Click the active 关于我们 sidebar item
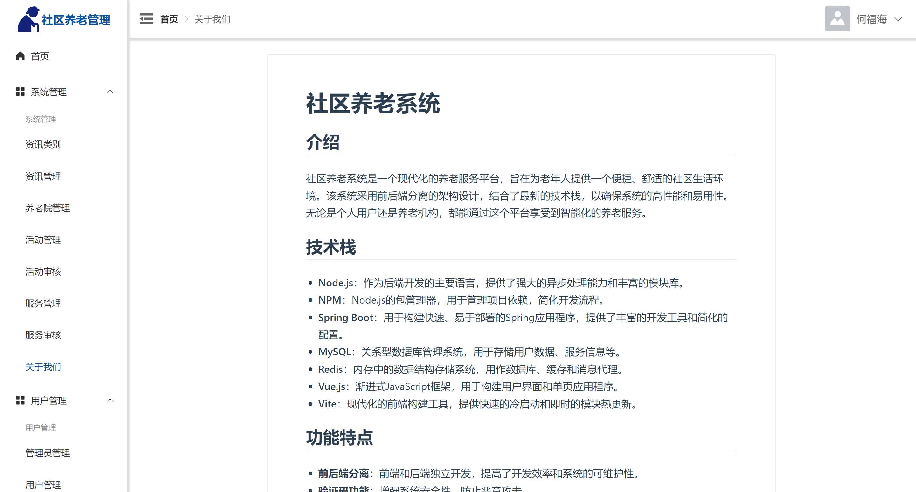This screenshot has height=492, width=916. (x=43, y=367)
